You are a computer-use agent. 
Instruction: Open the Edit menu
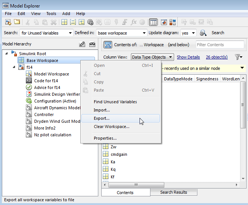tap(21, 14)
